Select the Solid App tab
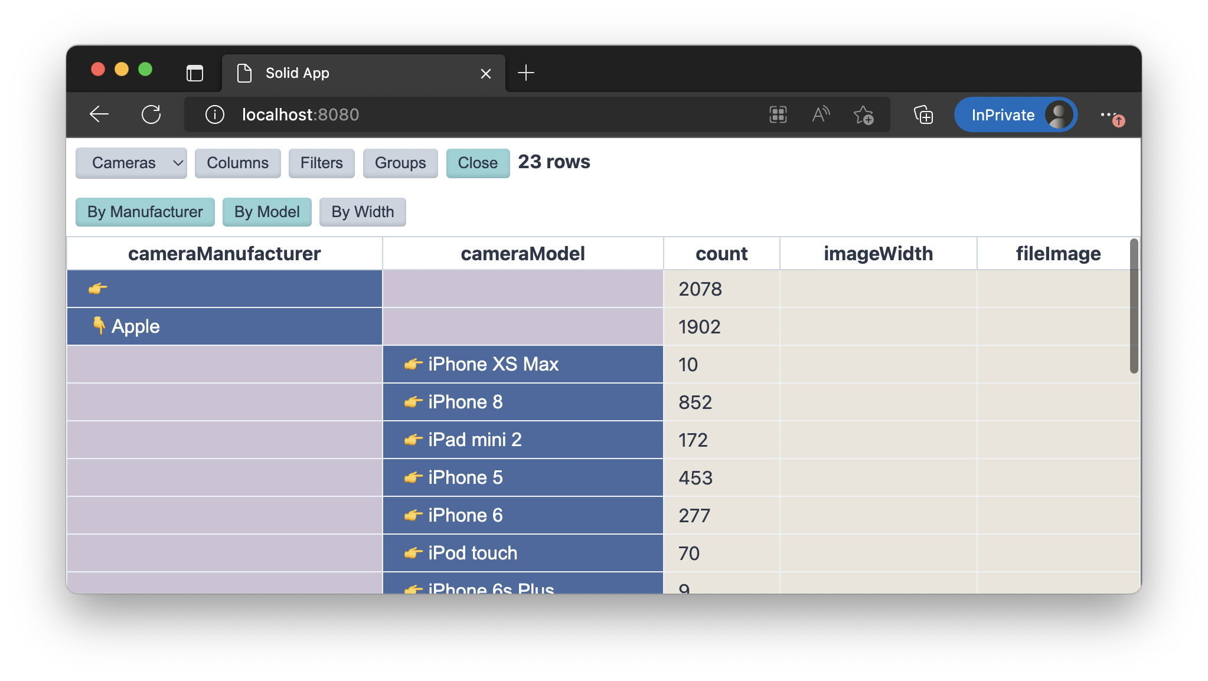1208x681 pixels. [363, 73]
